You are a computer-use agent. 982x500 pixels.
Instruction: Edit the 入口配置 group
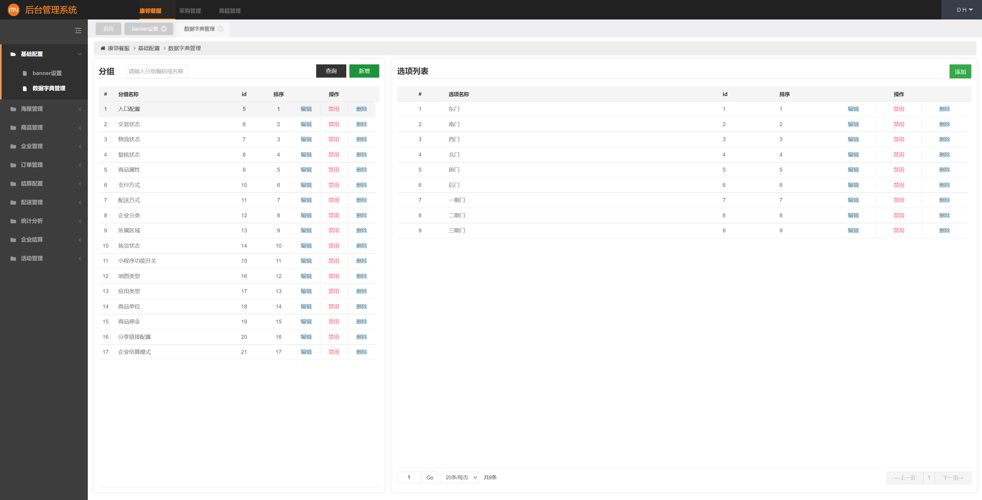306,109
